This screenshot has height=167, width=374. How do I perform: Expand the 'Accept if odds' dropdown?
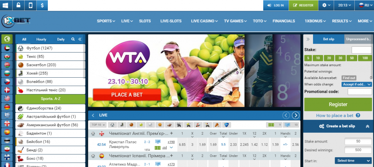pos(357,84)
